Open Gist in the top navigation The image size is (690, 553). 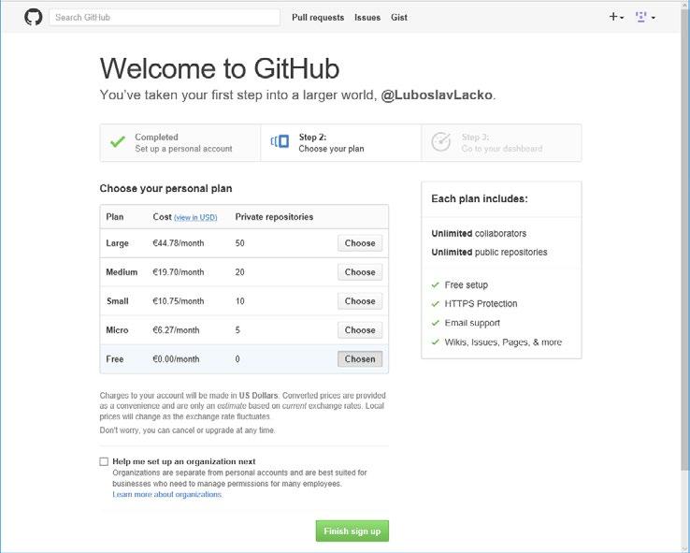coord(398,17)
